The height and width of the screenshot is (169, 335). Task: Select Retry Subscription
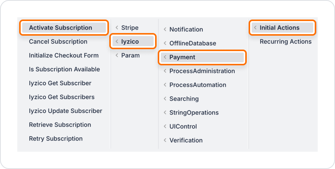[x=56, y=139]
